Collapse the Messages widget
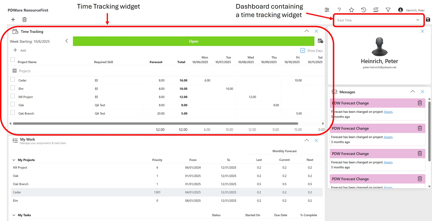This screenshot has height=221, width=432. (x=413, y=91)
